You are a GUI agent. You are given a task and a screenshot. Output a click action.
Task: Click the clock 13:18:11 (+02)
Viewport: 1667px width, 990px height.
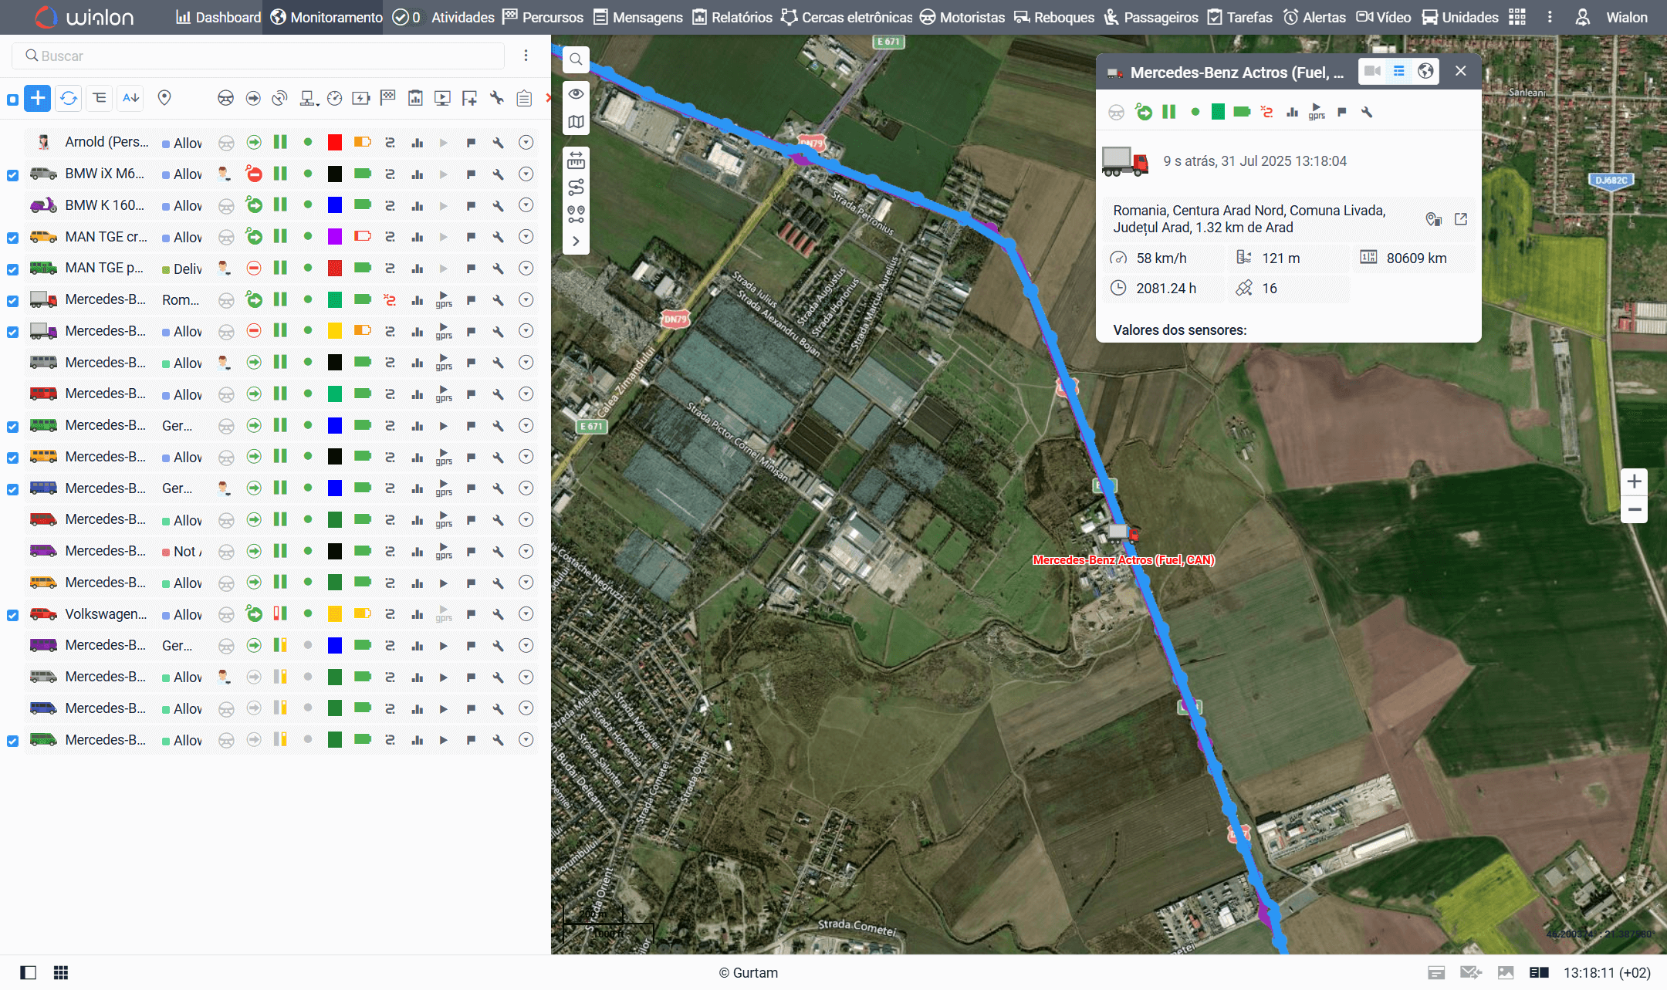click(x=1607, y=973)
